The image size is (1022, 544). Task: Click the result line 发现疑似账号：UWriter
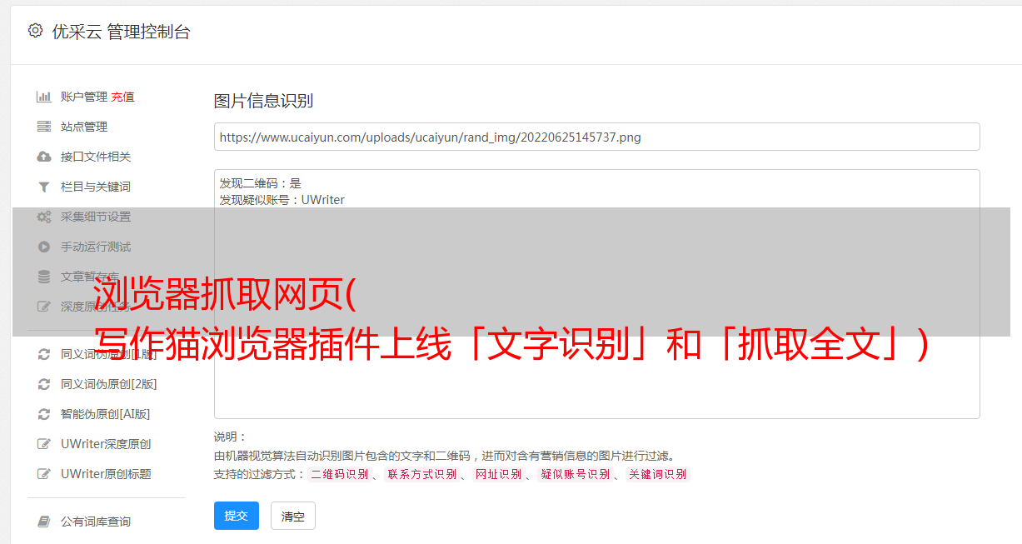tap(282, 200)
